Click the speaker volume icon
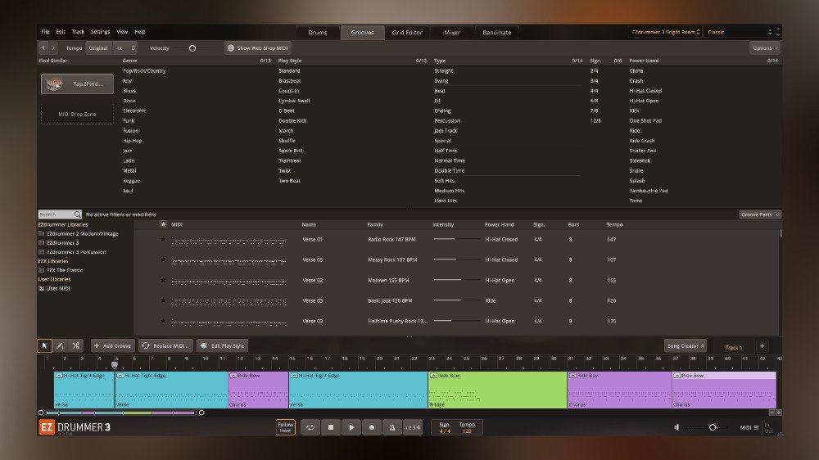This screenshot has height=460, width=819. pos(677,427)
